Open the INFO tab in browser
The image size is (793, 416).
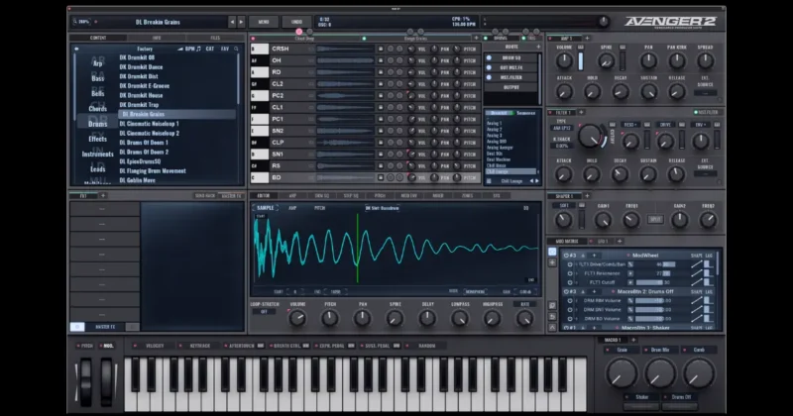pyautogui.click(x=157, y=38)
